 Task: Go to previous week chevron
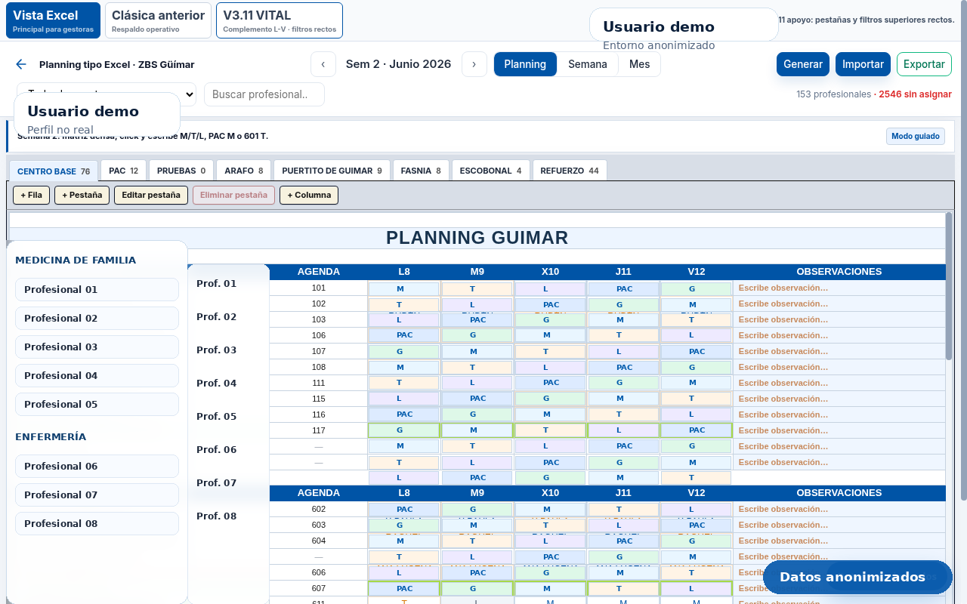(x=323, y=64)
